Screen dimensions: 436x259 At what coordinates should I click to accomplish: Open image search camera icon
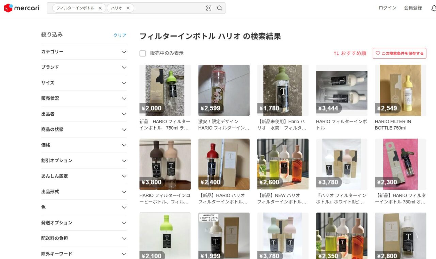(x=209, y=8)
